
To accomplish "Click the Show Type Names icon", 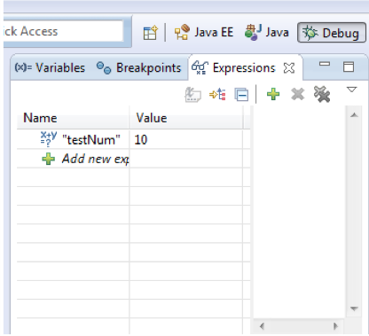I will click(x=192, y=95).
